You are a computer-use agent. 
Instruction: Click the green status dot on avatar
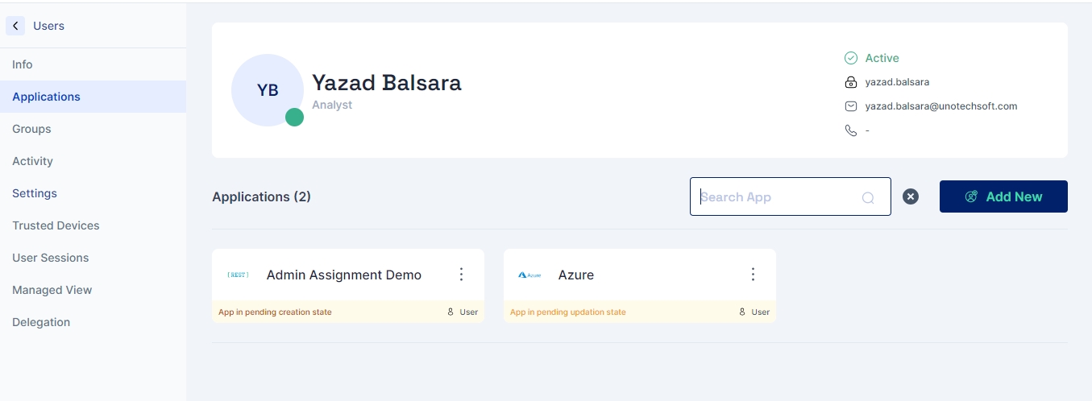[x=294, y=118]
